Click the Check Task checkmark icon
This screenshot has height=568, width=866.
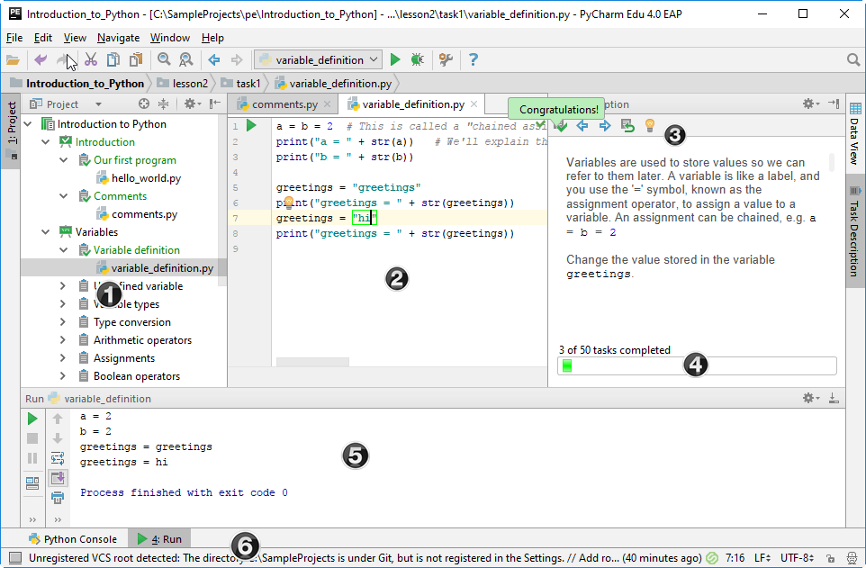click(x=561, y=127)
